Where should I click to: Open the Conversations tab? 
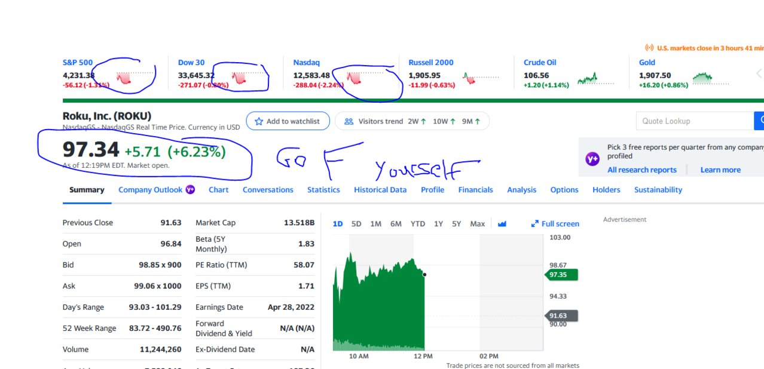pyautogui.click(x=268, y=190)
